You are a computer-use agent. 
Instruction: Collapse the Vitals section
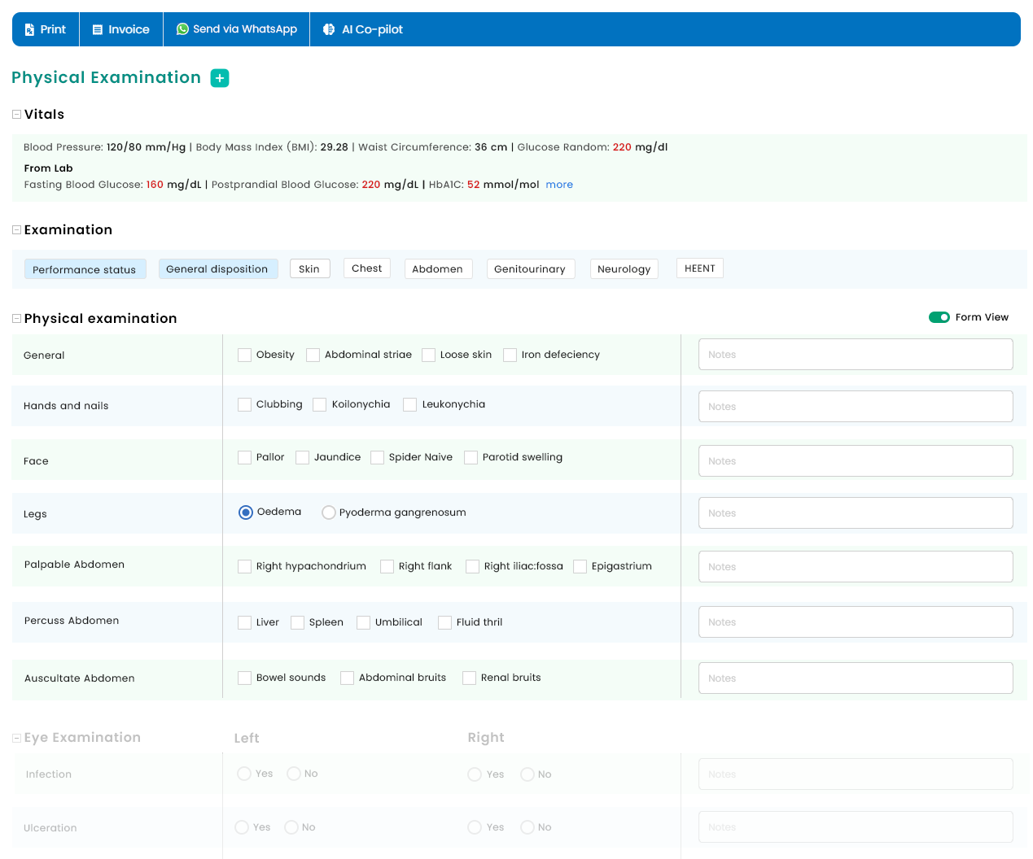tap(16, 115)
